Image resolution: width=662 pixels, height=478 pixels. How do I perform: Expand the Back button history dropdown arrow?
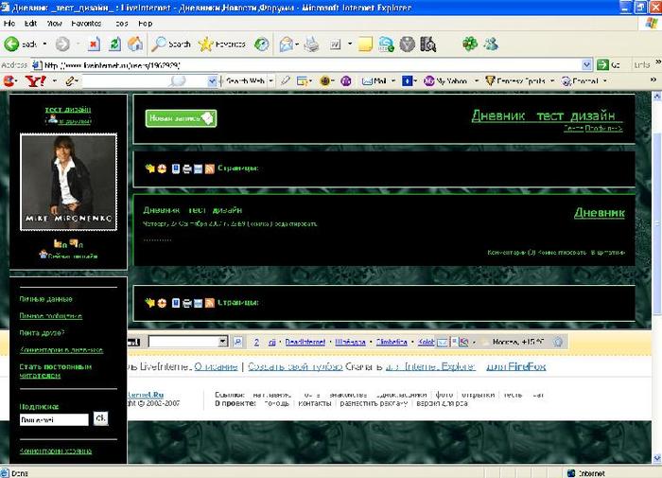coord(44,44)
